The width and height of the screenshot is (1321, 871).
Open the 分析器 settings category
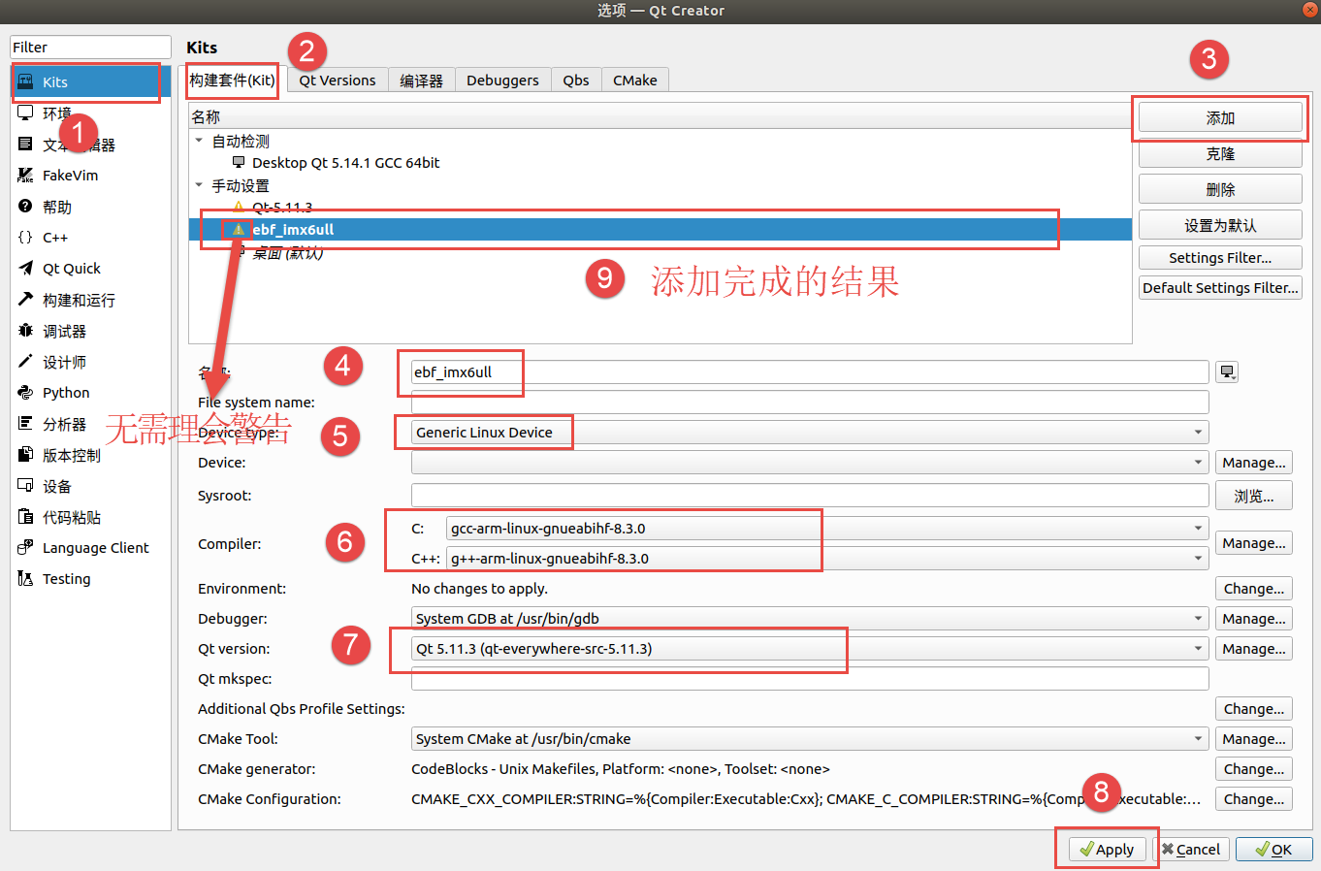pos(90,424)
